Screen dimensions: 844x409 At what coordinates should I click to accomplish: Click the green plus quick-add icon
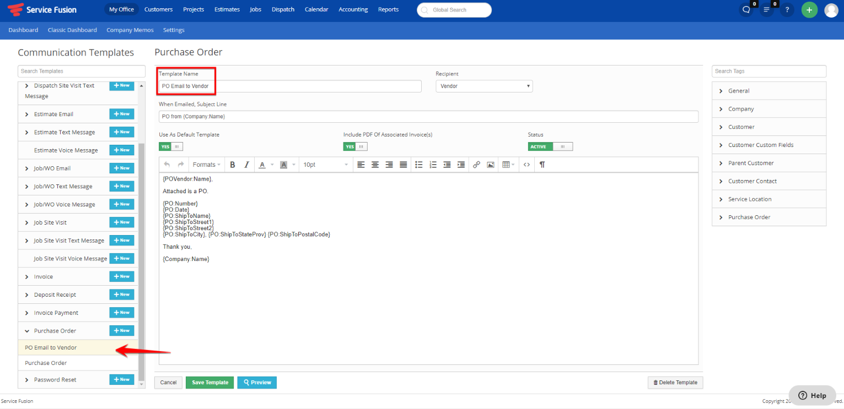pyautogui.click(x=809, y=10)
